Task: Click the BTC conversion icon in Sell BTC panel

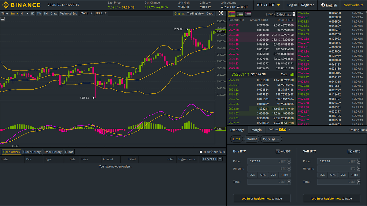Action: (x=350, y=151)
